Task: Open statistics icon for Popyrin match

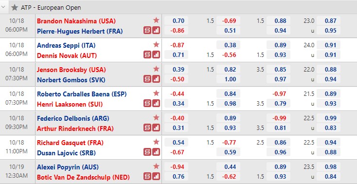Action: (156, 176)
